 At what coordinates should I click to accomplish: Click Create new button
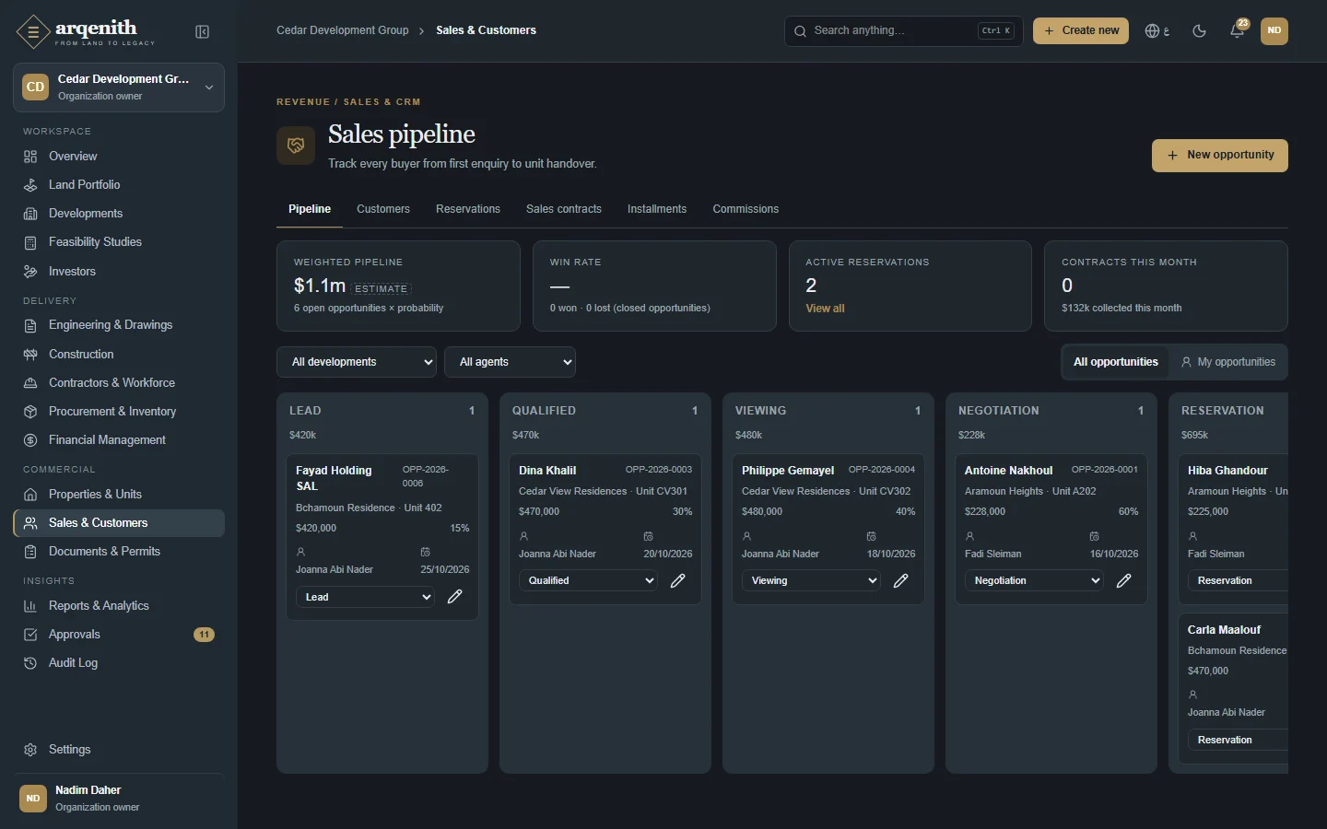pyautogui.click(x=1081, y=31)
